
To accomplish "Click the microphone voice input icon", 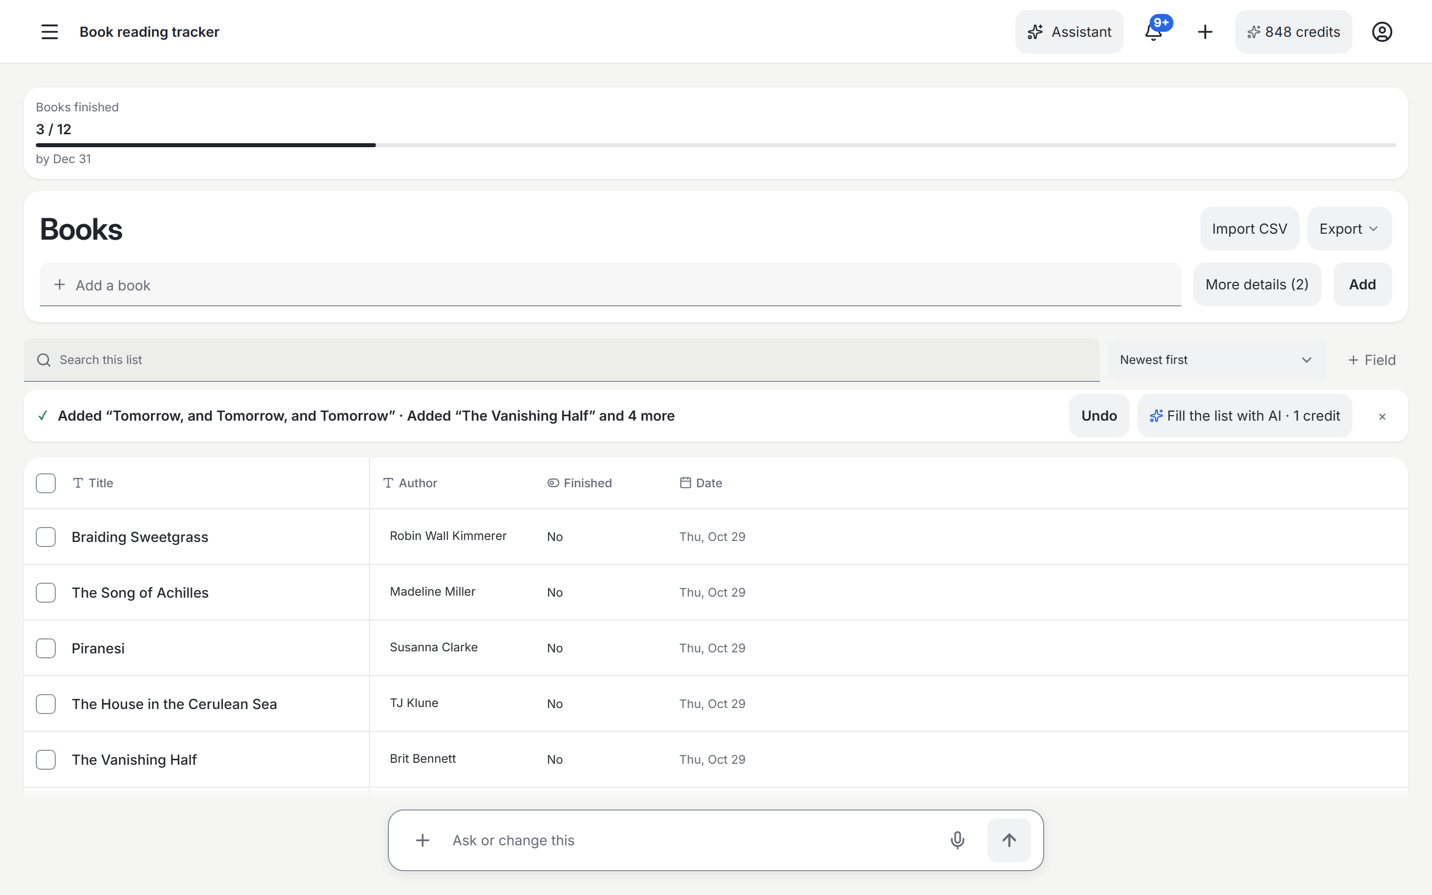I will tap(957, 840).
